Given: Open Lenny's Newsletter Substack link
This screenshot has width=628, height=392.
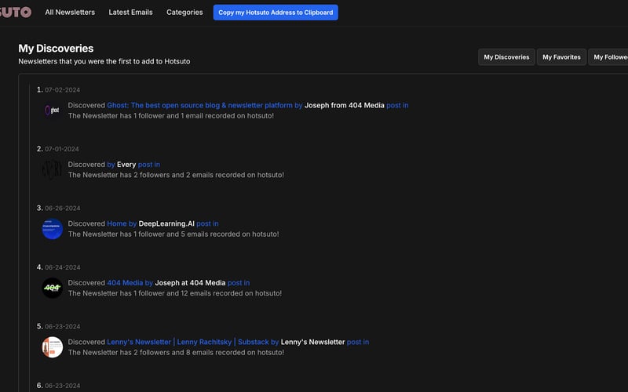Looking at the screenshot, I should pyautogui.click(x=188, y=342).
